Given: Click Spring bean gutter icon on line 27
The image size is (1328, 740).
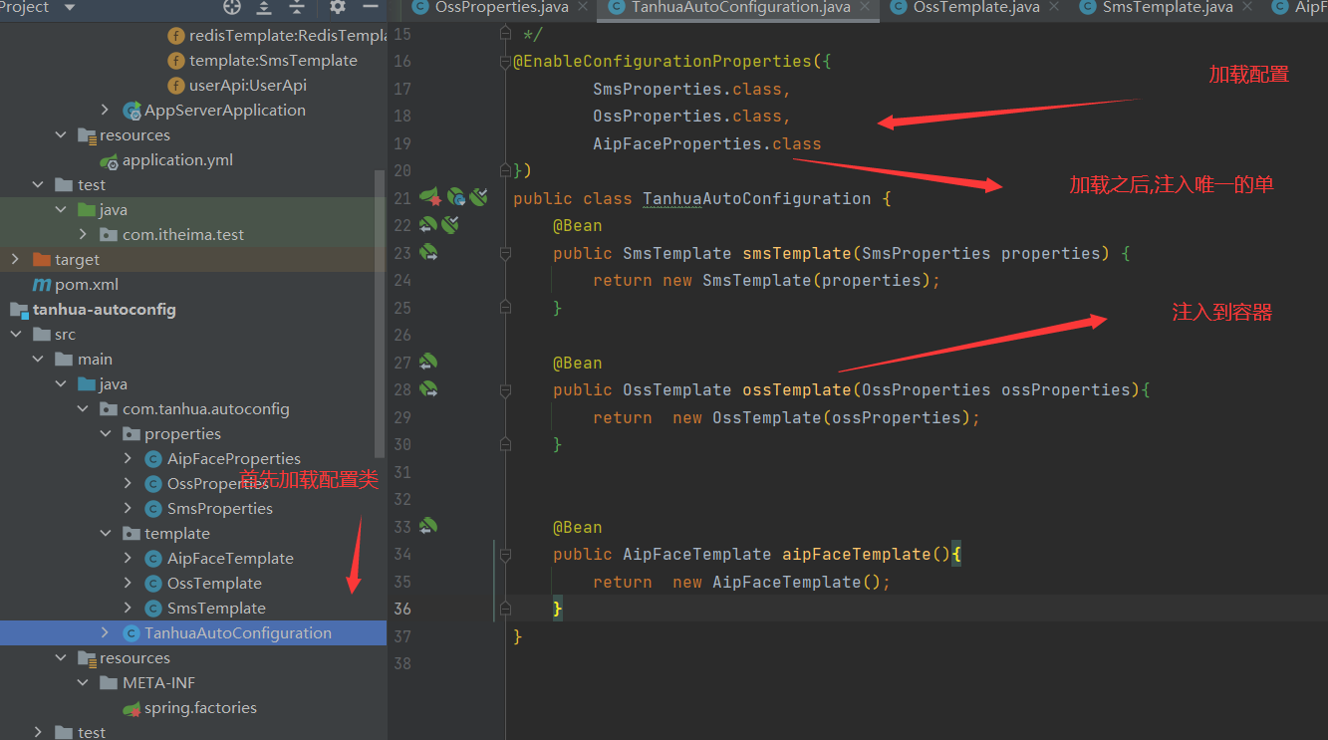Looking at the screenshot, I should 428,363.
